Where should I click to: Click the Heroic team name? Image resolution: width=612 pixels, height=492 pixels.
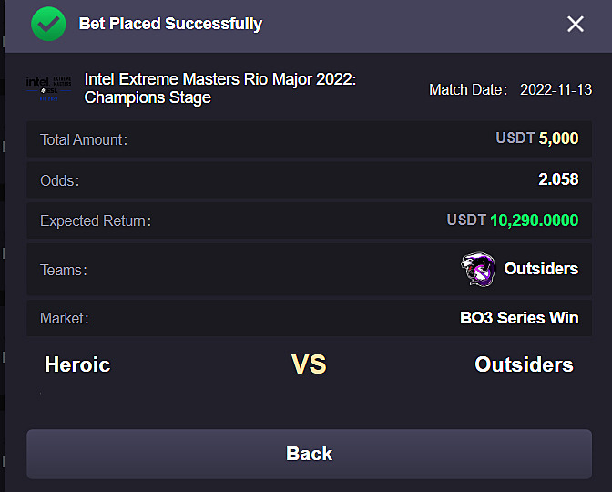pyautogui.click(x=77, y=364)
